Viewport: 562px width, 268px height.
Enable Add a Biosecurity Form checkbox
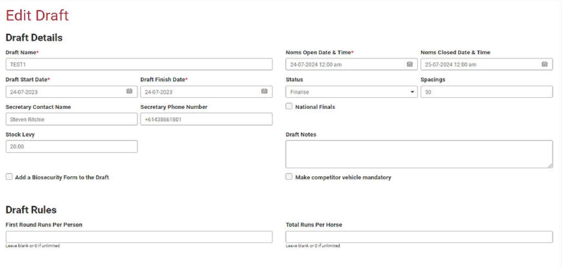9,177
